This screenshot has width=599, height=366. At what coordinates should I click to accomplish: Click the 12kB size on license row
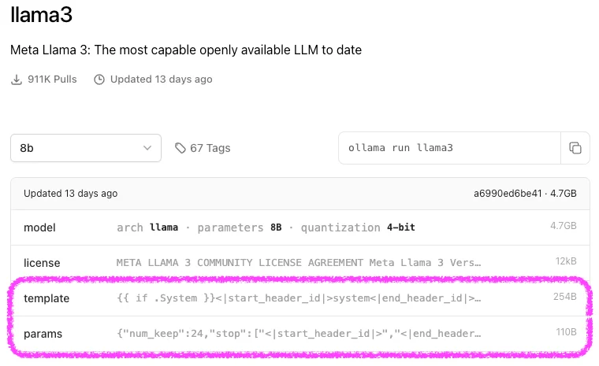pos(564,262)
